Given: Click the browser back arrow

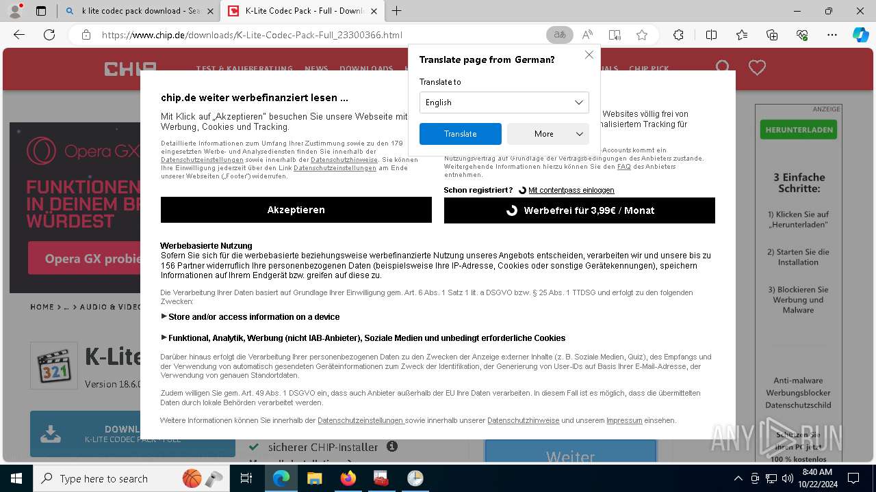Looking at the screenshot, I should click(19, 35).
